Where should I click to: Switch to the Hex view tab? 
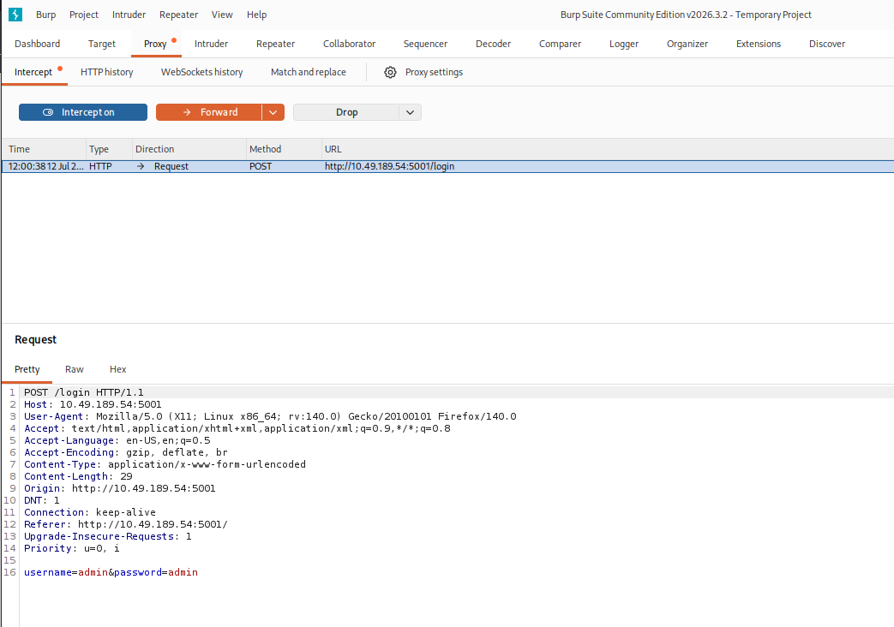(118, 369)
